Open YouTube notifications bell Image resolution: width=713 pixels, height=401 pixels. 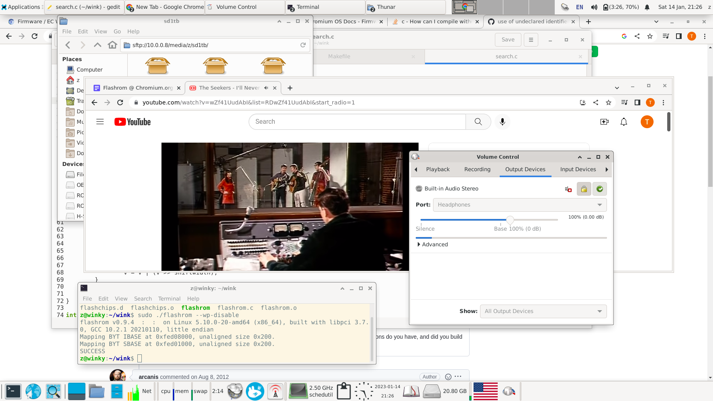[624, 122]
